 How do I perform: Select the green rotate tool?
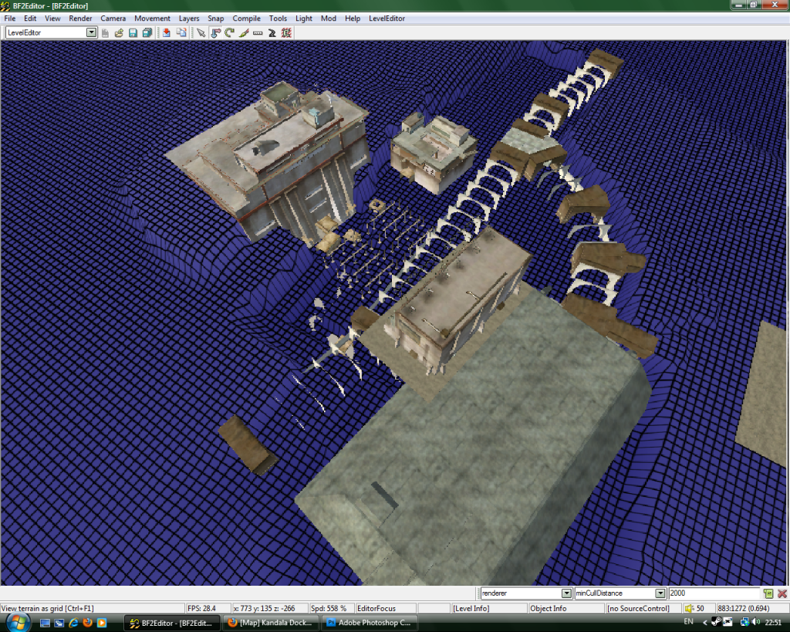pos(229,32)
